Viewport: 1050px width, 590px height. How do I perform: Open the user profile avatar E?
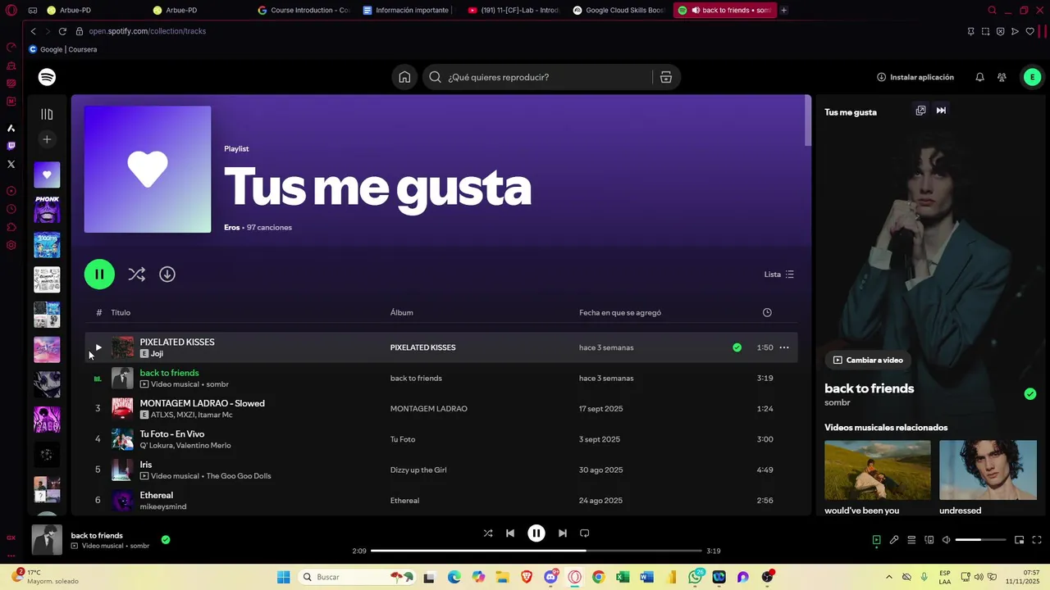click(x=1032, y=77)
